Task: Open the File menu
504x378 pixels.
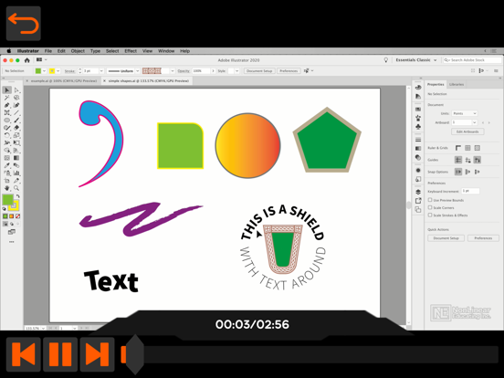Action: pos(48,51)
